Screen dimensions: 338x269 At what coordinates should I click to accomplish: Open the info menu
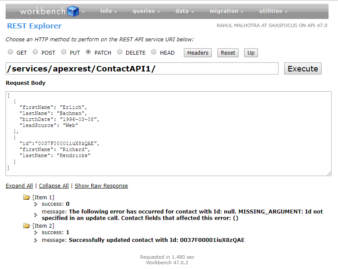[109, 11]
